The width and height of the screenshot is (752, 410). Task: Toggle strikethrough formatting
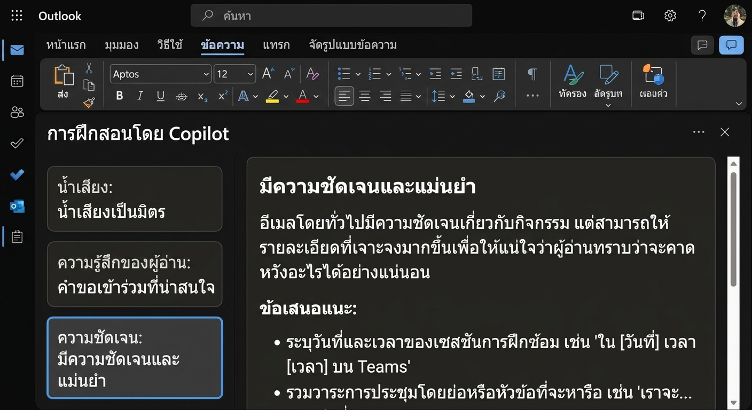pos(182,97)
